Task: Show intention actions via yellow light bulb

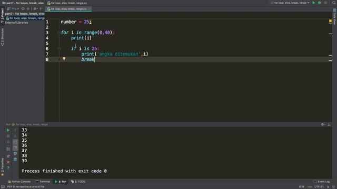Action: coord(64,59)
